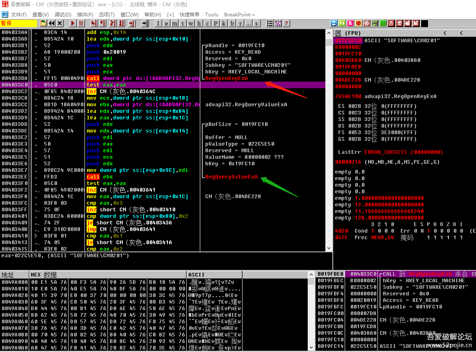
Task: Click the first '<' arrow in registers header
Action: [x=444, y=33]
